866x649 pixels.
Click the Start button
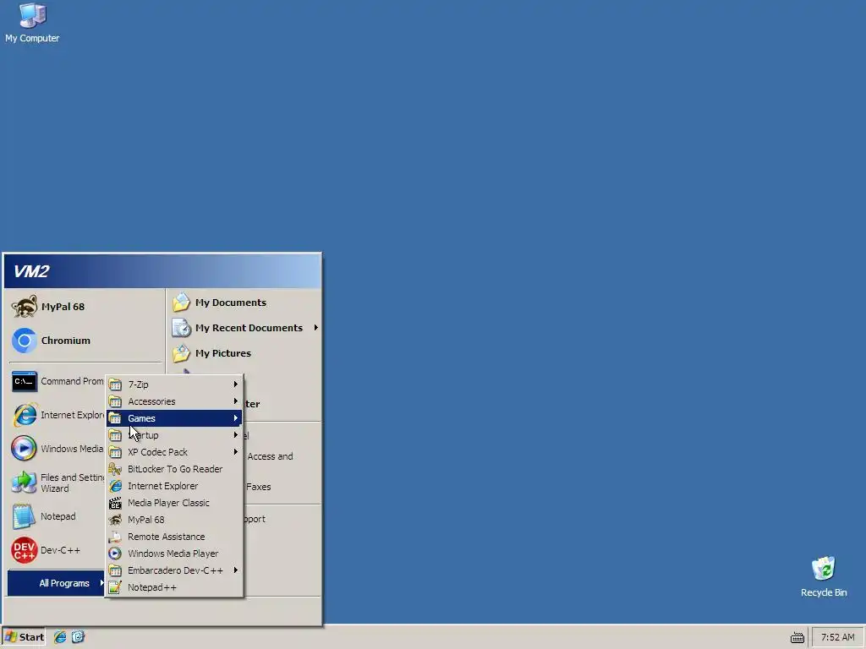click(24, 637)
